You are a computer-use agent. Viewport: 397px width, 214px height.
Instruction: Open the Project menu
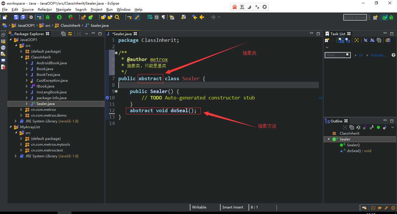tap(96, 9)
